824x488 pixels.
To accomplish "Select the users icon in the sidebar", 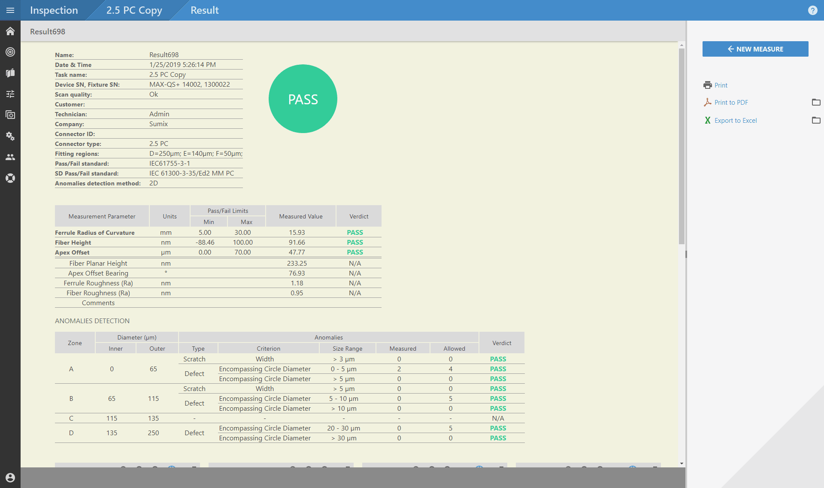I will tap(10, 157).
